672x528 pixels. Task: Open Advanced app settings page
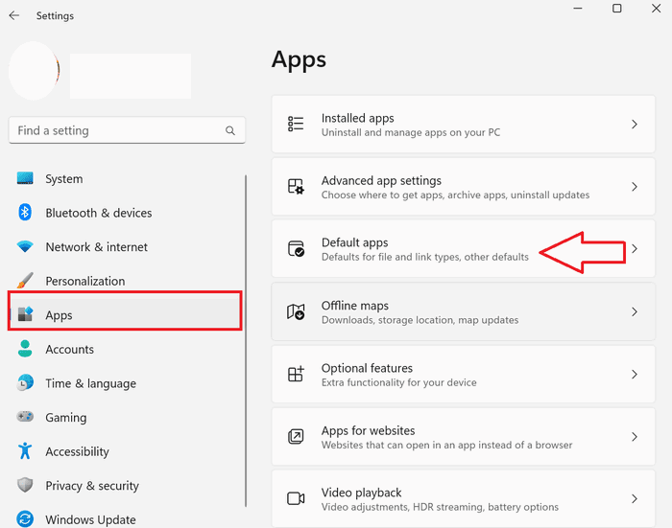point(464,187)
